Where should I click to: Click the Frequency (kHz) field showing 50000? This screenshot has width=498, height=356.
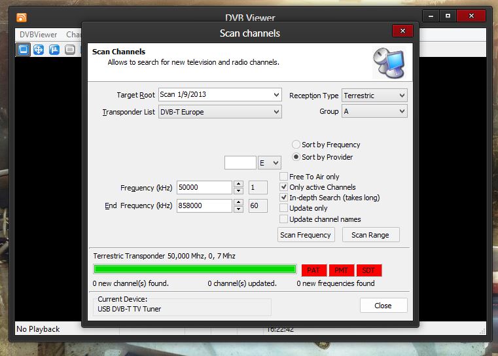coord(204,187)
